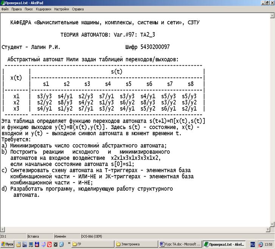Click the Проверка1.txt AkelPad taskbar button
The width and height of the screenshot is (275, 249).
point(224,244)
